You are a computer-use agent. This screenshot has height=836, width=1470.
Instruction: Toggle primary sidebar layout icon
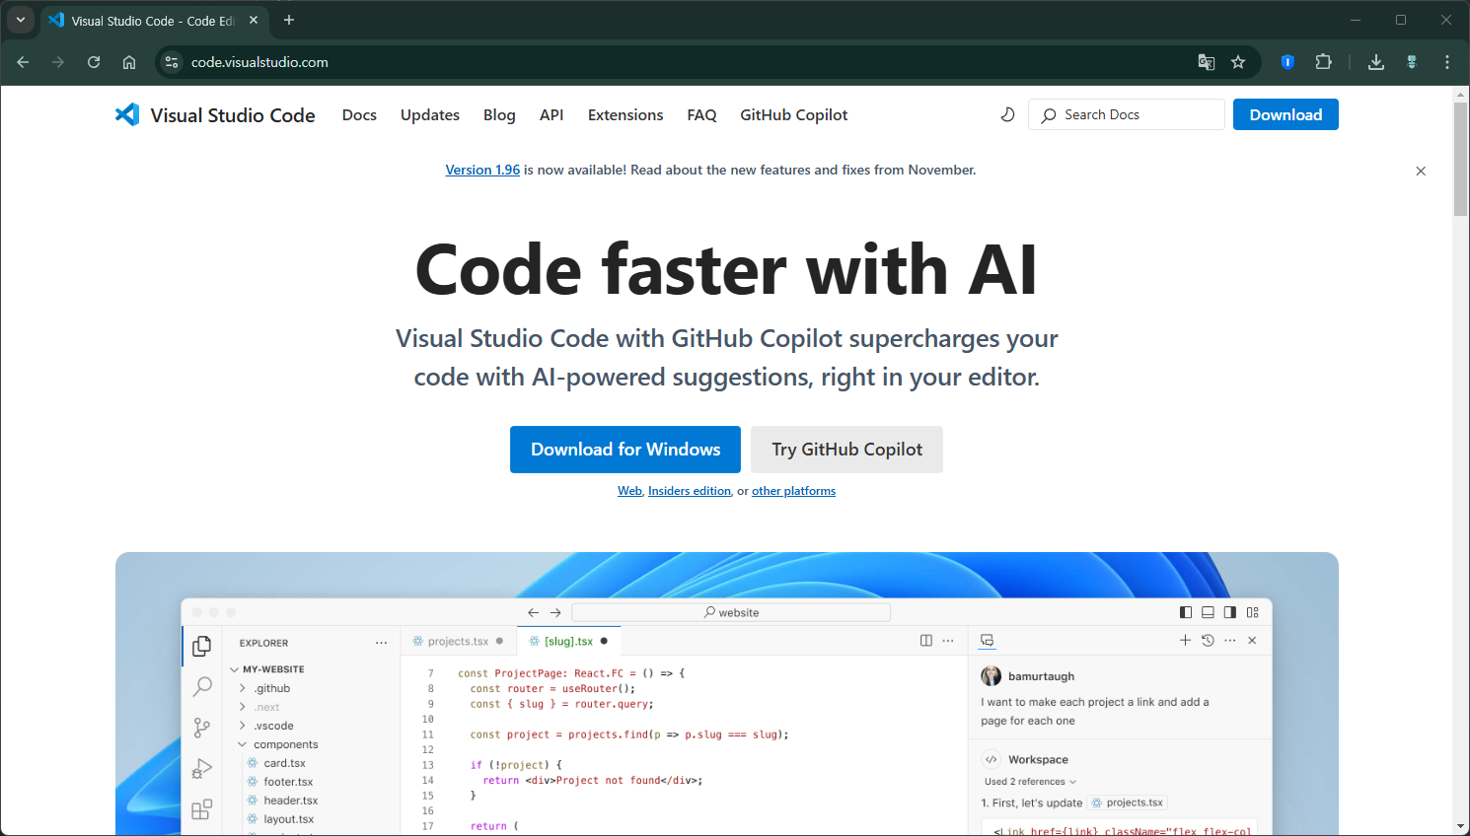[1186, 612]
